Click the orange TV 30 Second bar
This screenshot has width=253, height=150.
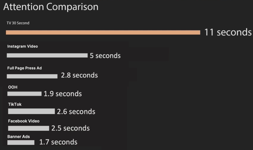103,32
